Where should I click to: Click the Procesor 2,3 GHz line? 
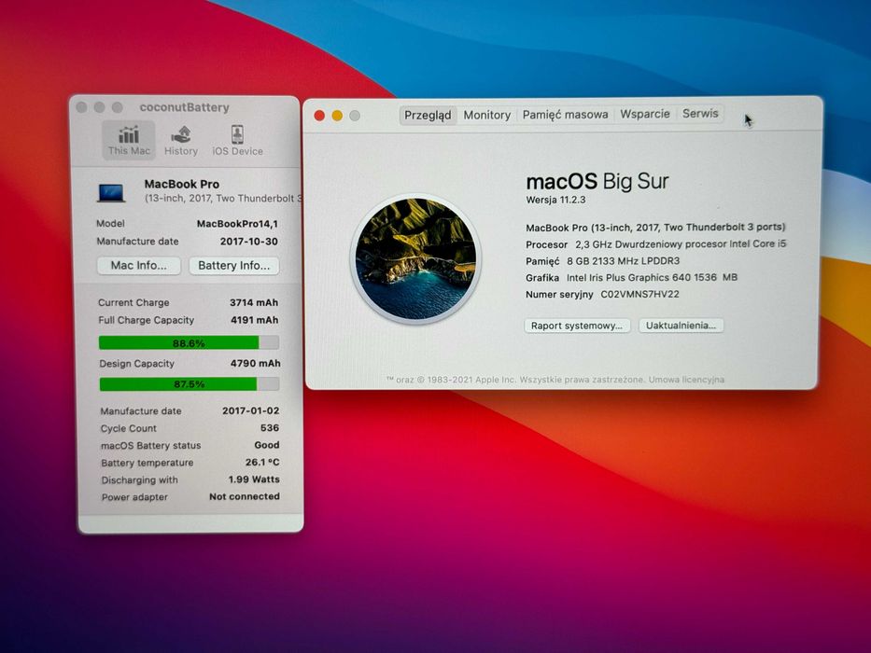tap(656, 244)
